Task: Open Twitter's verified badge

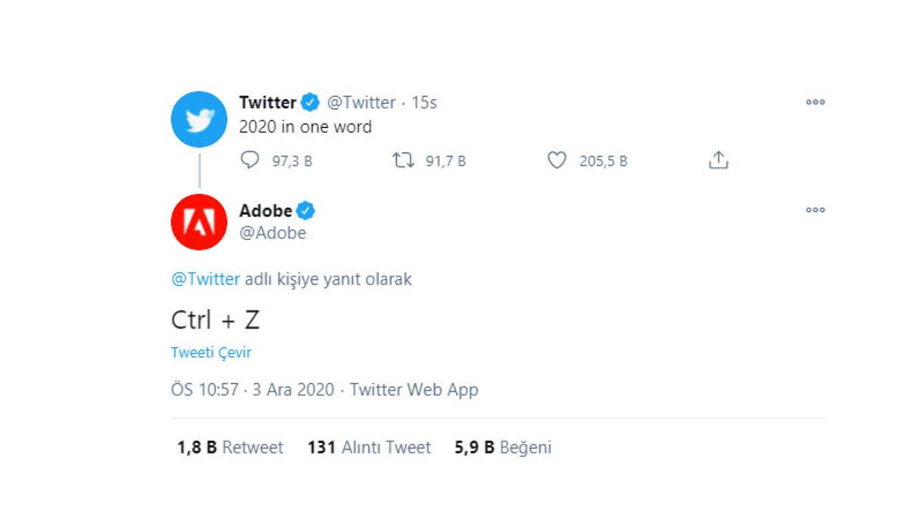Action: point(308,102)
